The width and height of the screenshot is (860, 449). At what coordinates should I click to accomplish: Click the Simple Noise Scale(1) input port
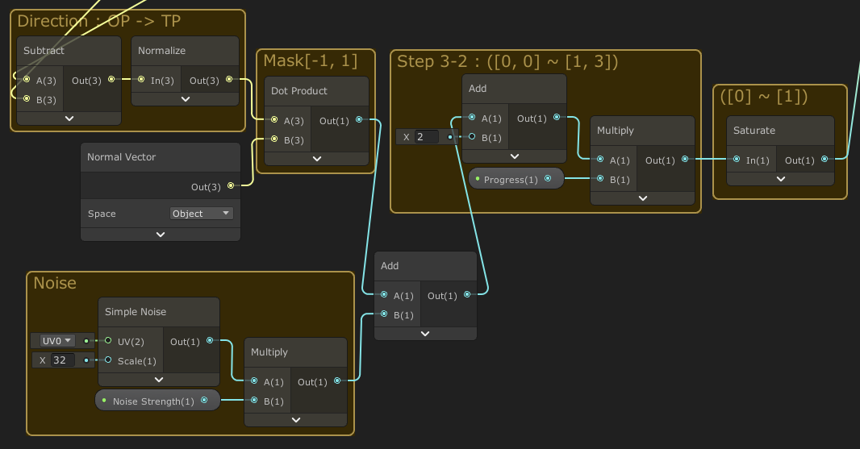[x=108, y=360]
